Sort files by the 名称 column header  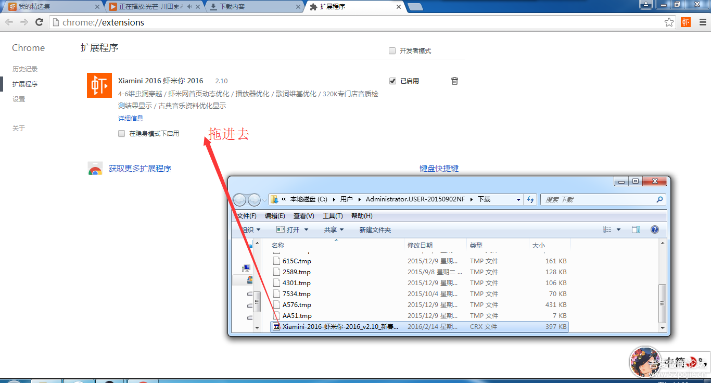[336, 245]
